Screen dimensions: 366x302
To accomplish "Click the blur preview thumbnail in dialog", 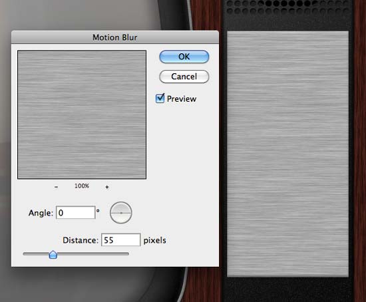I will point(82,114).
